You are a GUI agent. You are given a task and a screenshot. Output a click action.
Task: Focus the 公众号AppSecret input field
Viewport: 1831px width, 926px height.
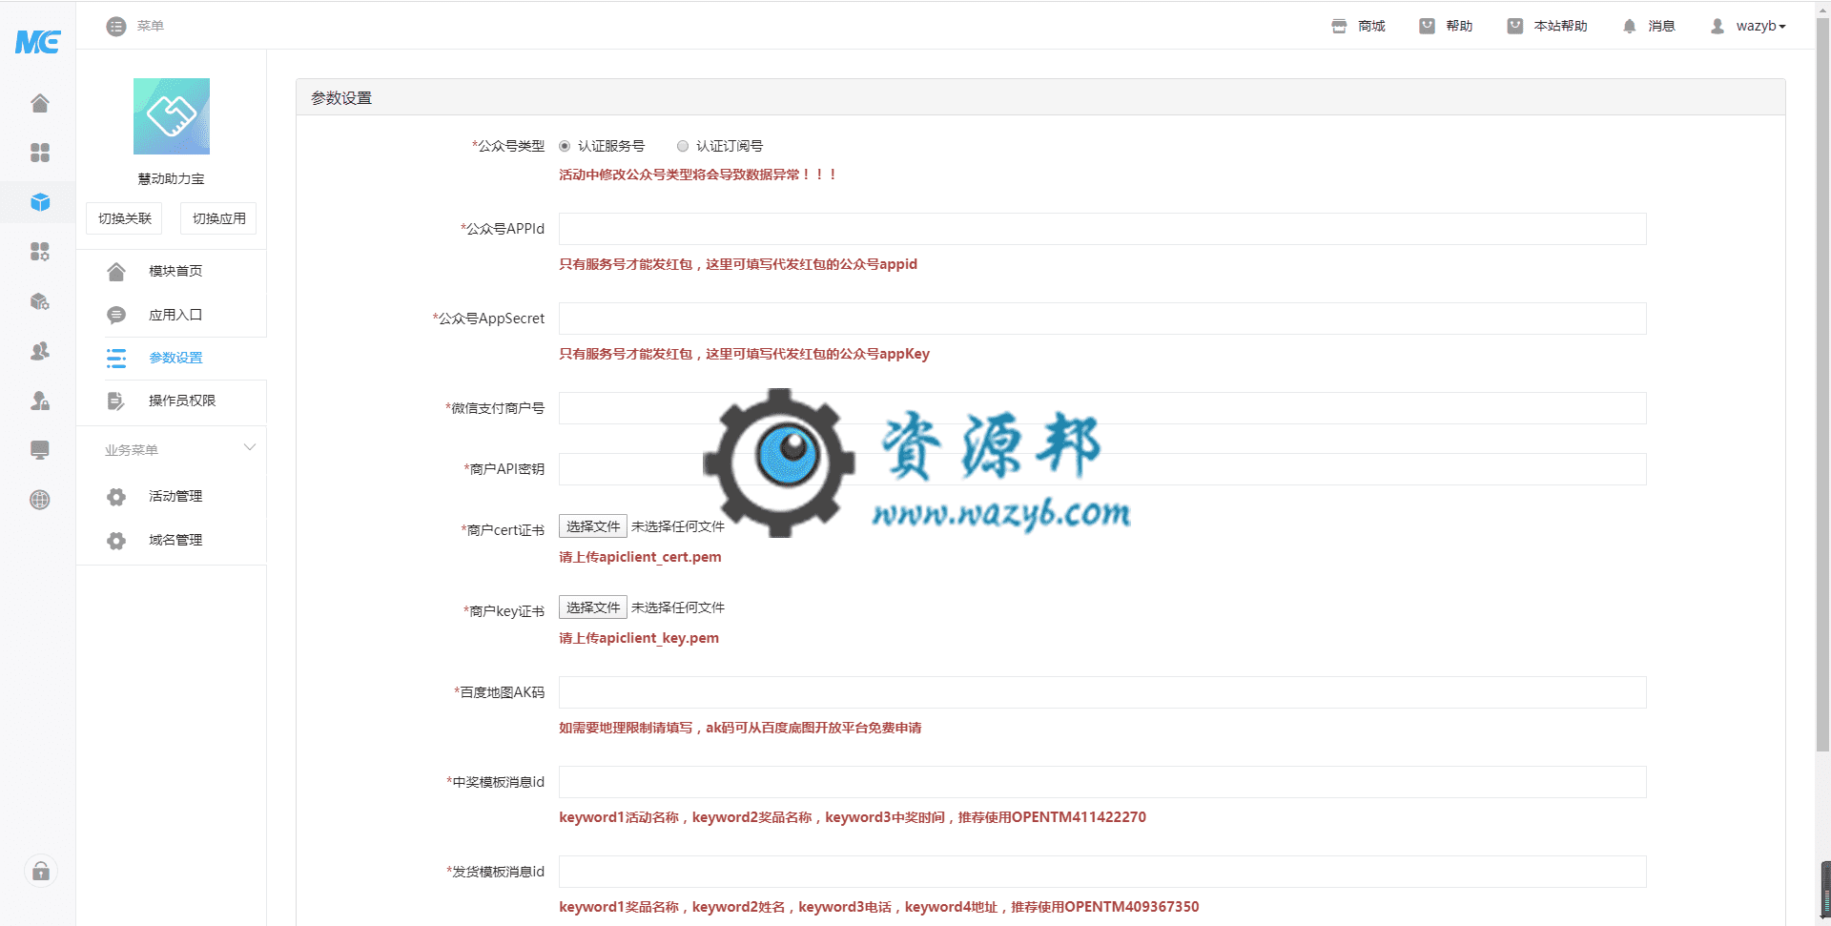point(1102,319)
